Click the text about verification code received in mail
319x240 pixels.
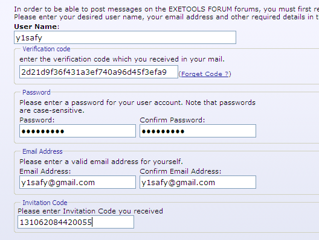(122, 59)
